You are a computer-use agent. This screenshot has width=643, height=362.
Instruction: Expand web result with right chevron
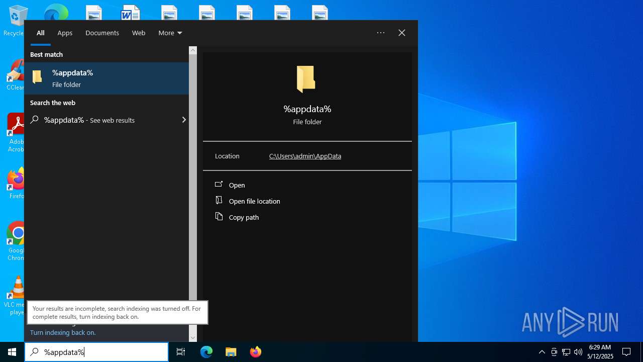[x=184, y=120]
